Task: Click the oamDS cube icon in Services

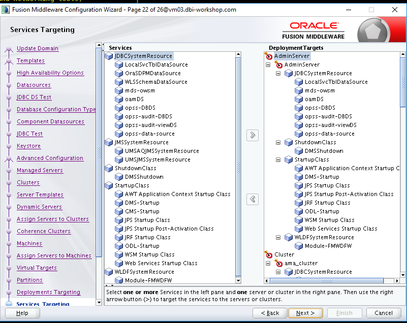Action: (119, 99)
